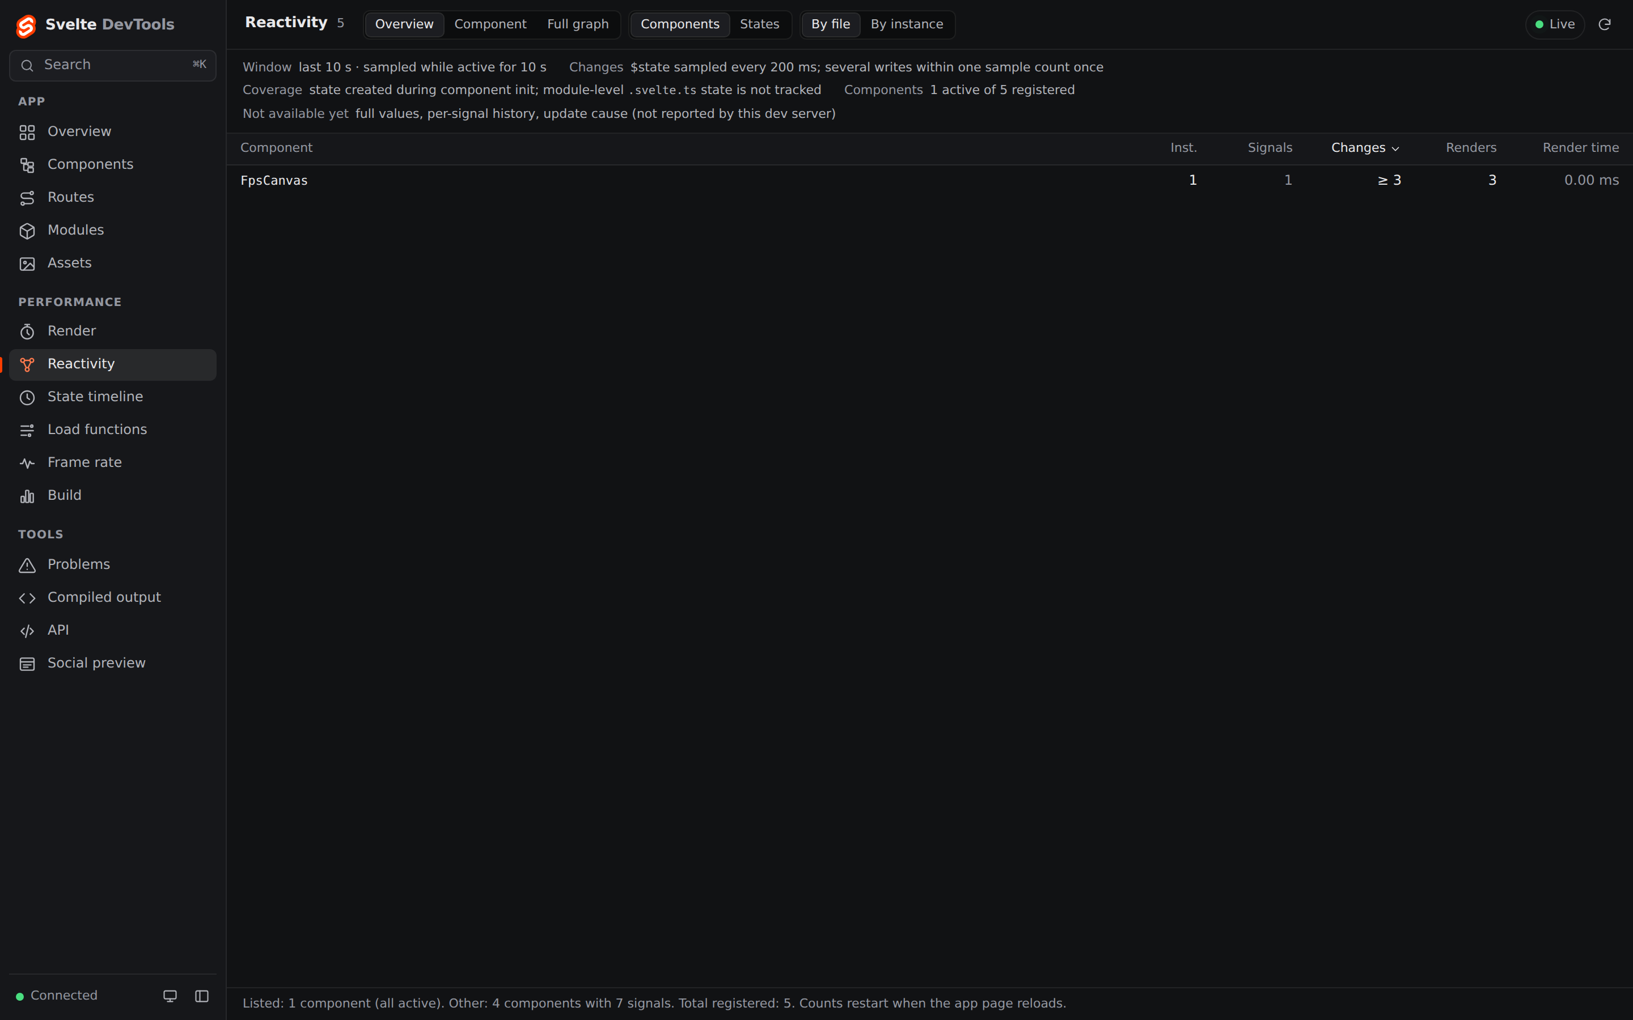
Task: Select the By file grouping
Action: [830, 24]
